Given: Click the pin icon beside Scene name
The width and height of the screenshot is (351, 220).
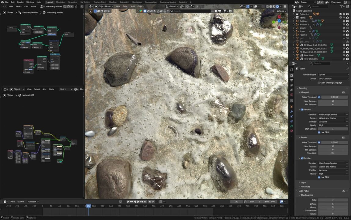Looking at the screenshot, I should (347, 69).
